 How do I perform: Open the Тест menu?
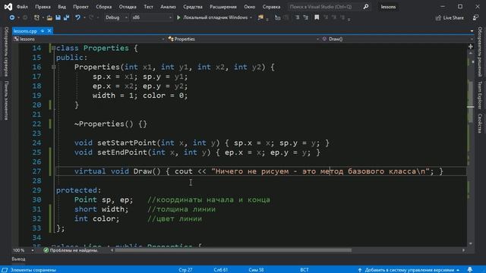(x=148, y=7)
